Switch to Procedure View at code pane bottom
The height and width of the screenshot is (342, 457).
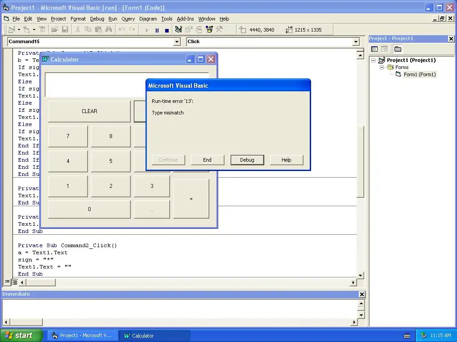pyautogui.click(x=7, y=282)
